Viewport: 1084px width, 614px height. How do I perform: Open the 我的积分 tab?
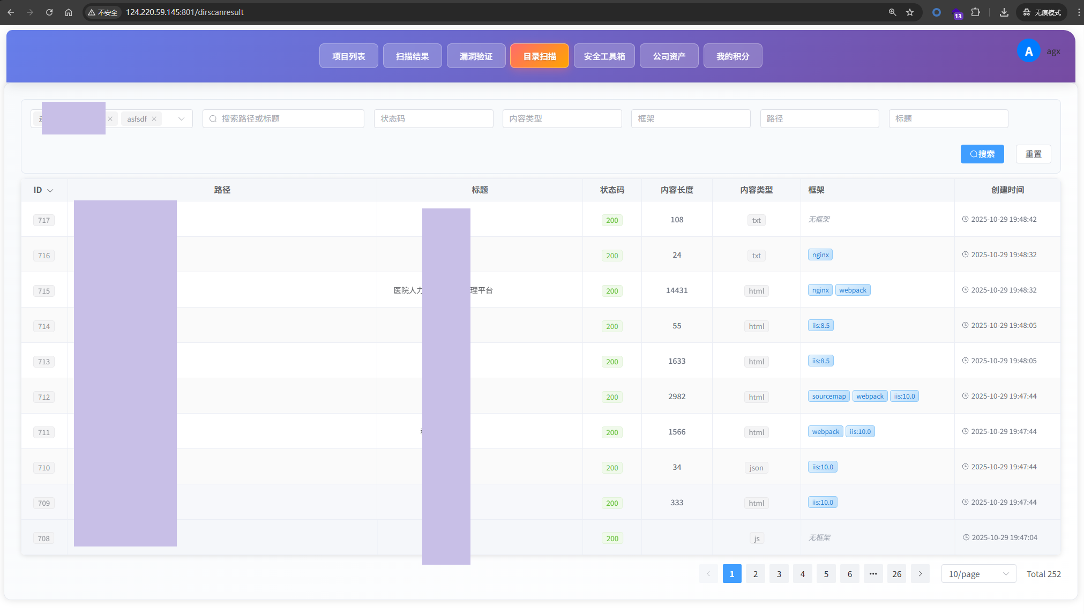pyautogui.click(x=733, y=56)
